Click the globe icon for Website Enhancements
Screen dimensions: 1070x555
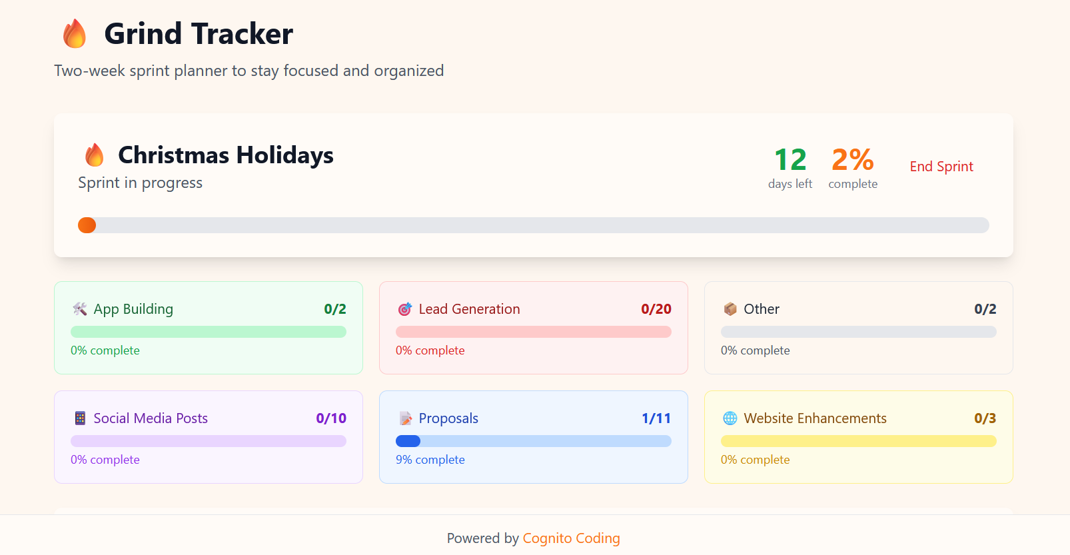pos(730,418)
